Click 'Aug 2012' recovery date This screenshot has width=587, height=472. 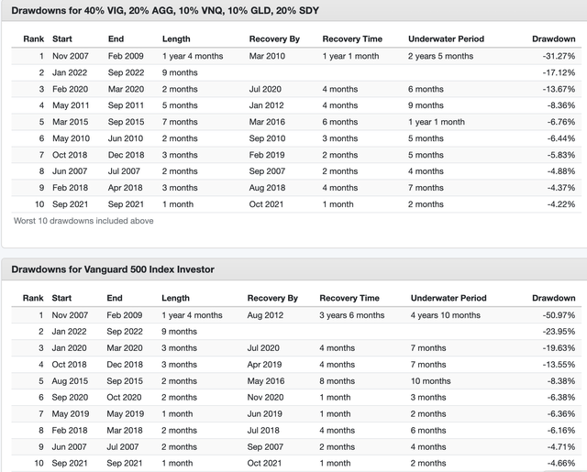pos(265,315)
